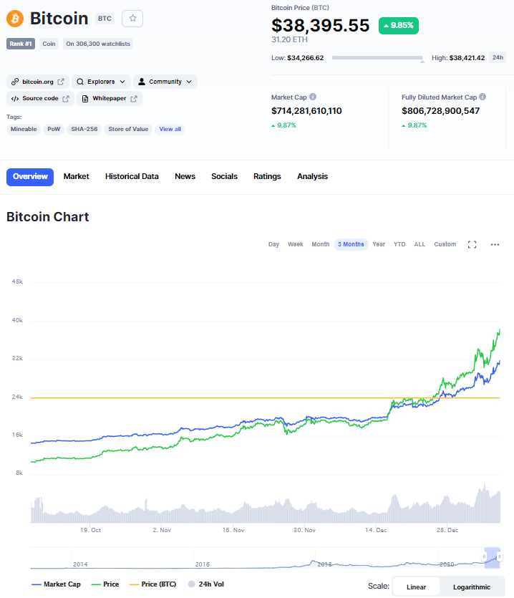Add Bitcoin to watchlist with star icon

coord(132,19)
